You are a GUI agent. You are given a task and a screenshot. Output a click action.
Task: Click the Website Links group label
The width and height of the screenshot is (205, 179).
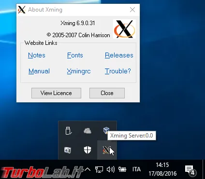[41, 43]
